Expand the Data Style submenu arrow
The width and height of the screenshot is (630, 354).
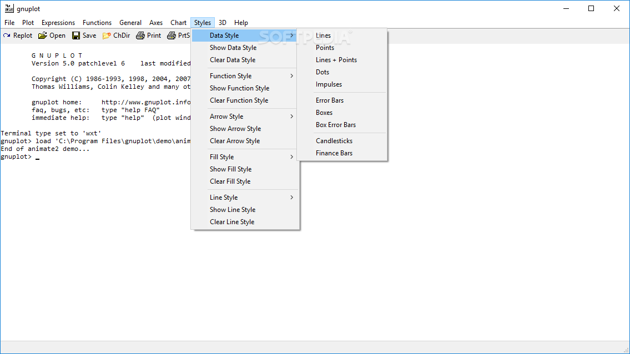coord(292,36)
